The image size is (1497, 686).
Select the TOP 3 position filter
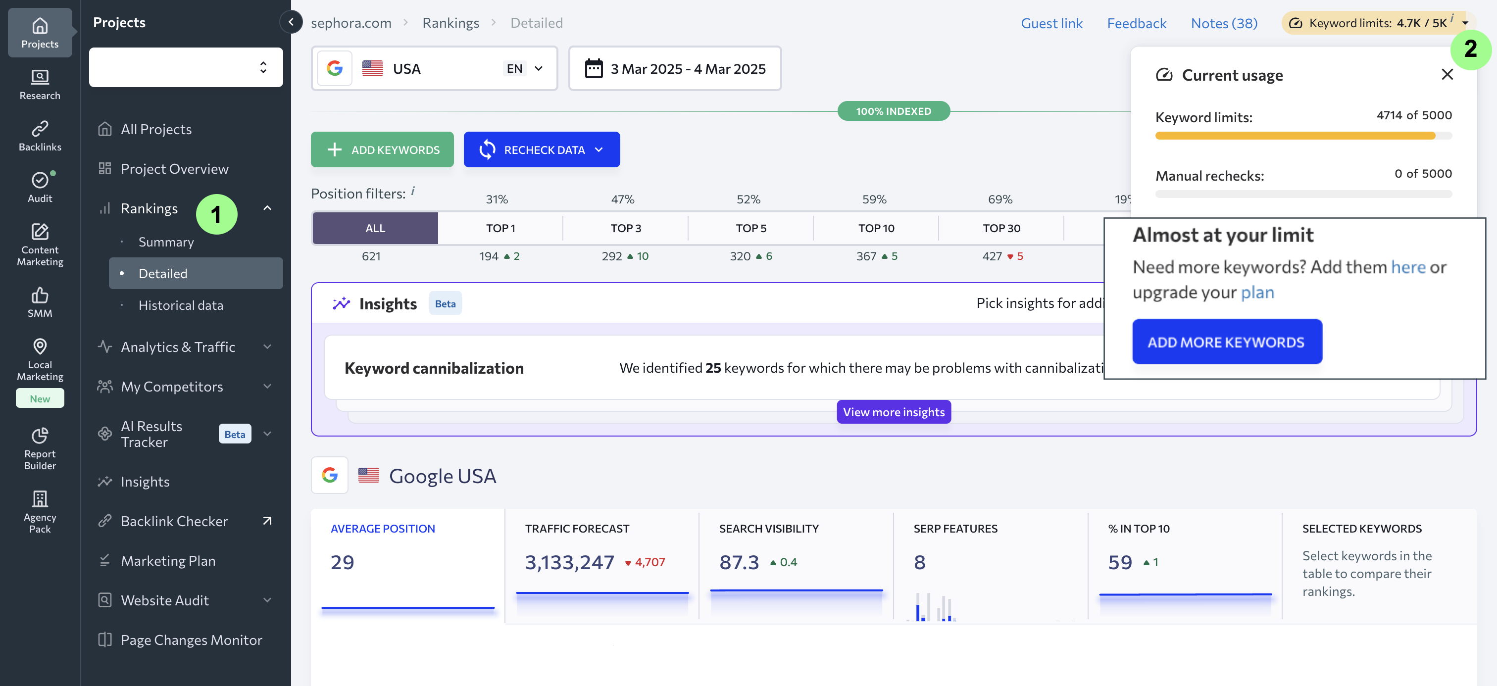[x=625, y=228]
